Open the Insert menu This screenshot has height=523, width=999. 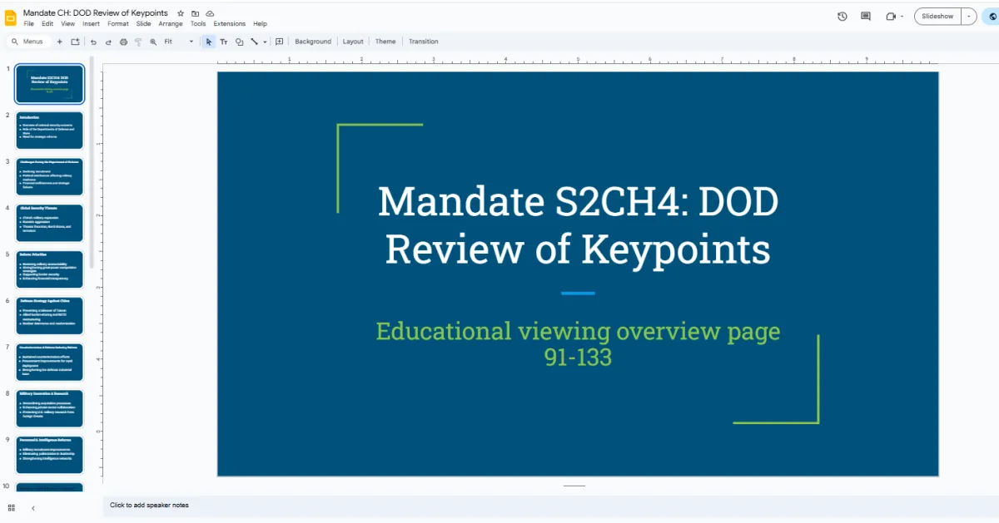click(x=92, y=24)
